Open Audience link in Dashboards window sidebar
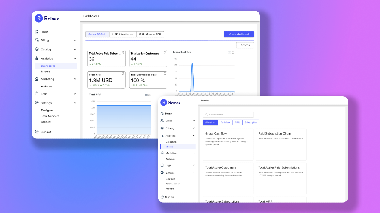380x213 pixels. [x=46, y=86]
